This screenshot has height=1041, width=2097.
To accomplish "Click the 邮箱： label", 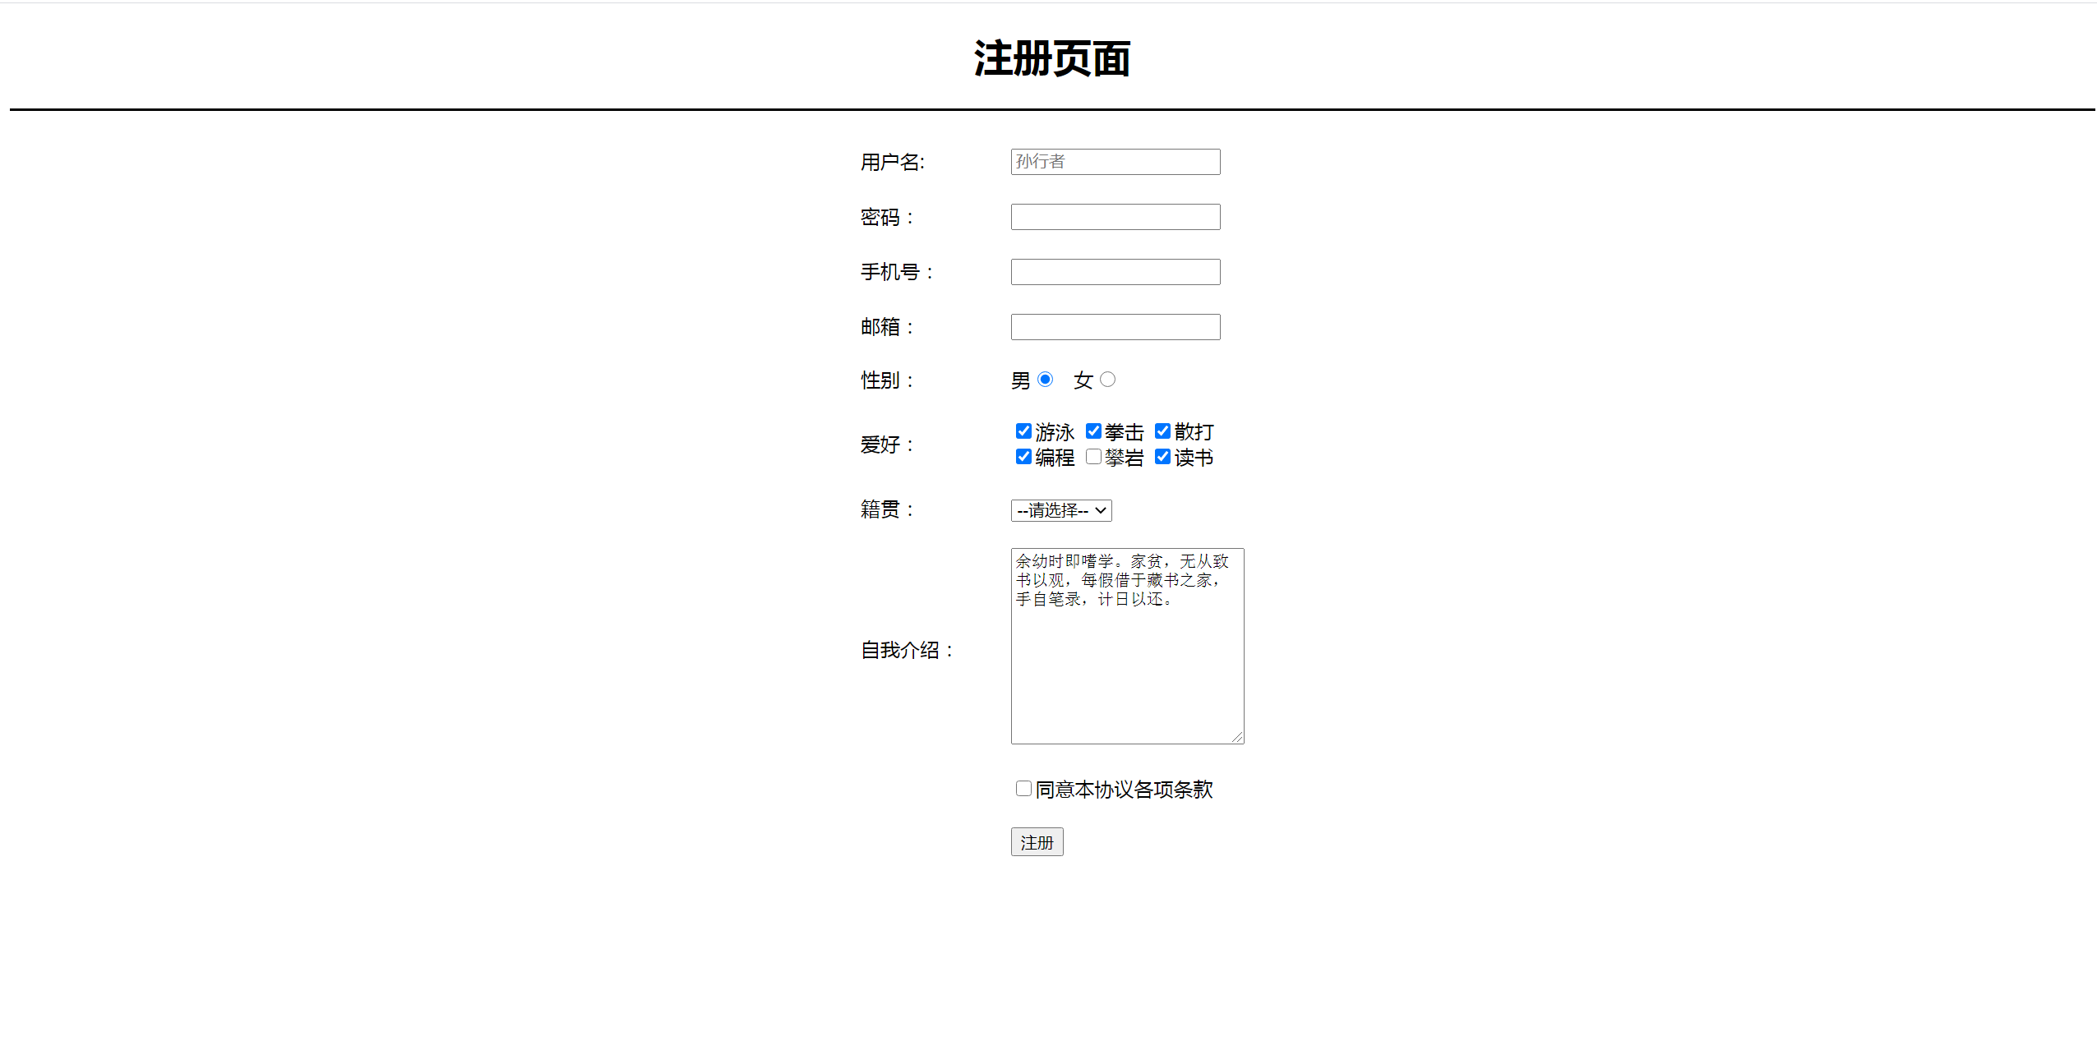I will 887,328.
